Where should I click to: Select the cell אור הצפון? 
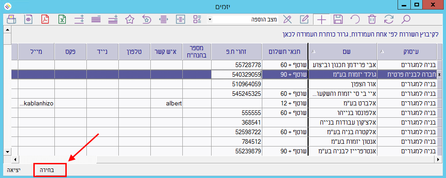tap(342, 84)
